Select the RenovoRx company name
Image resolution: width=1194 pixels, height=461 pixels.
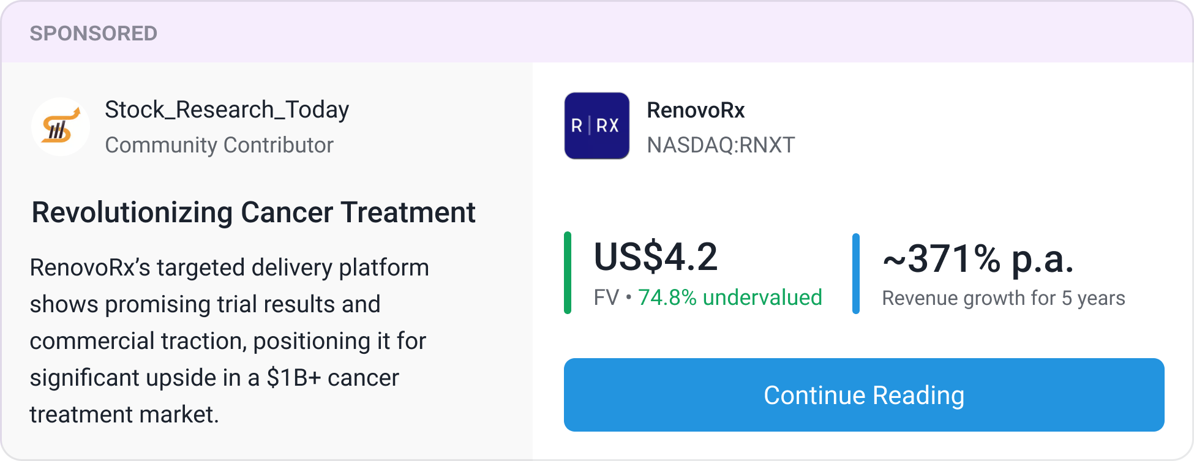[x=696, y=110]
